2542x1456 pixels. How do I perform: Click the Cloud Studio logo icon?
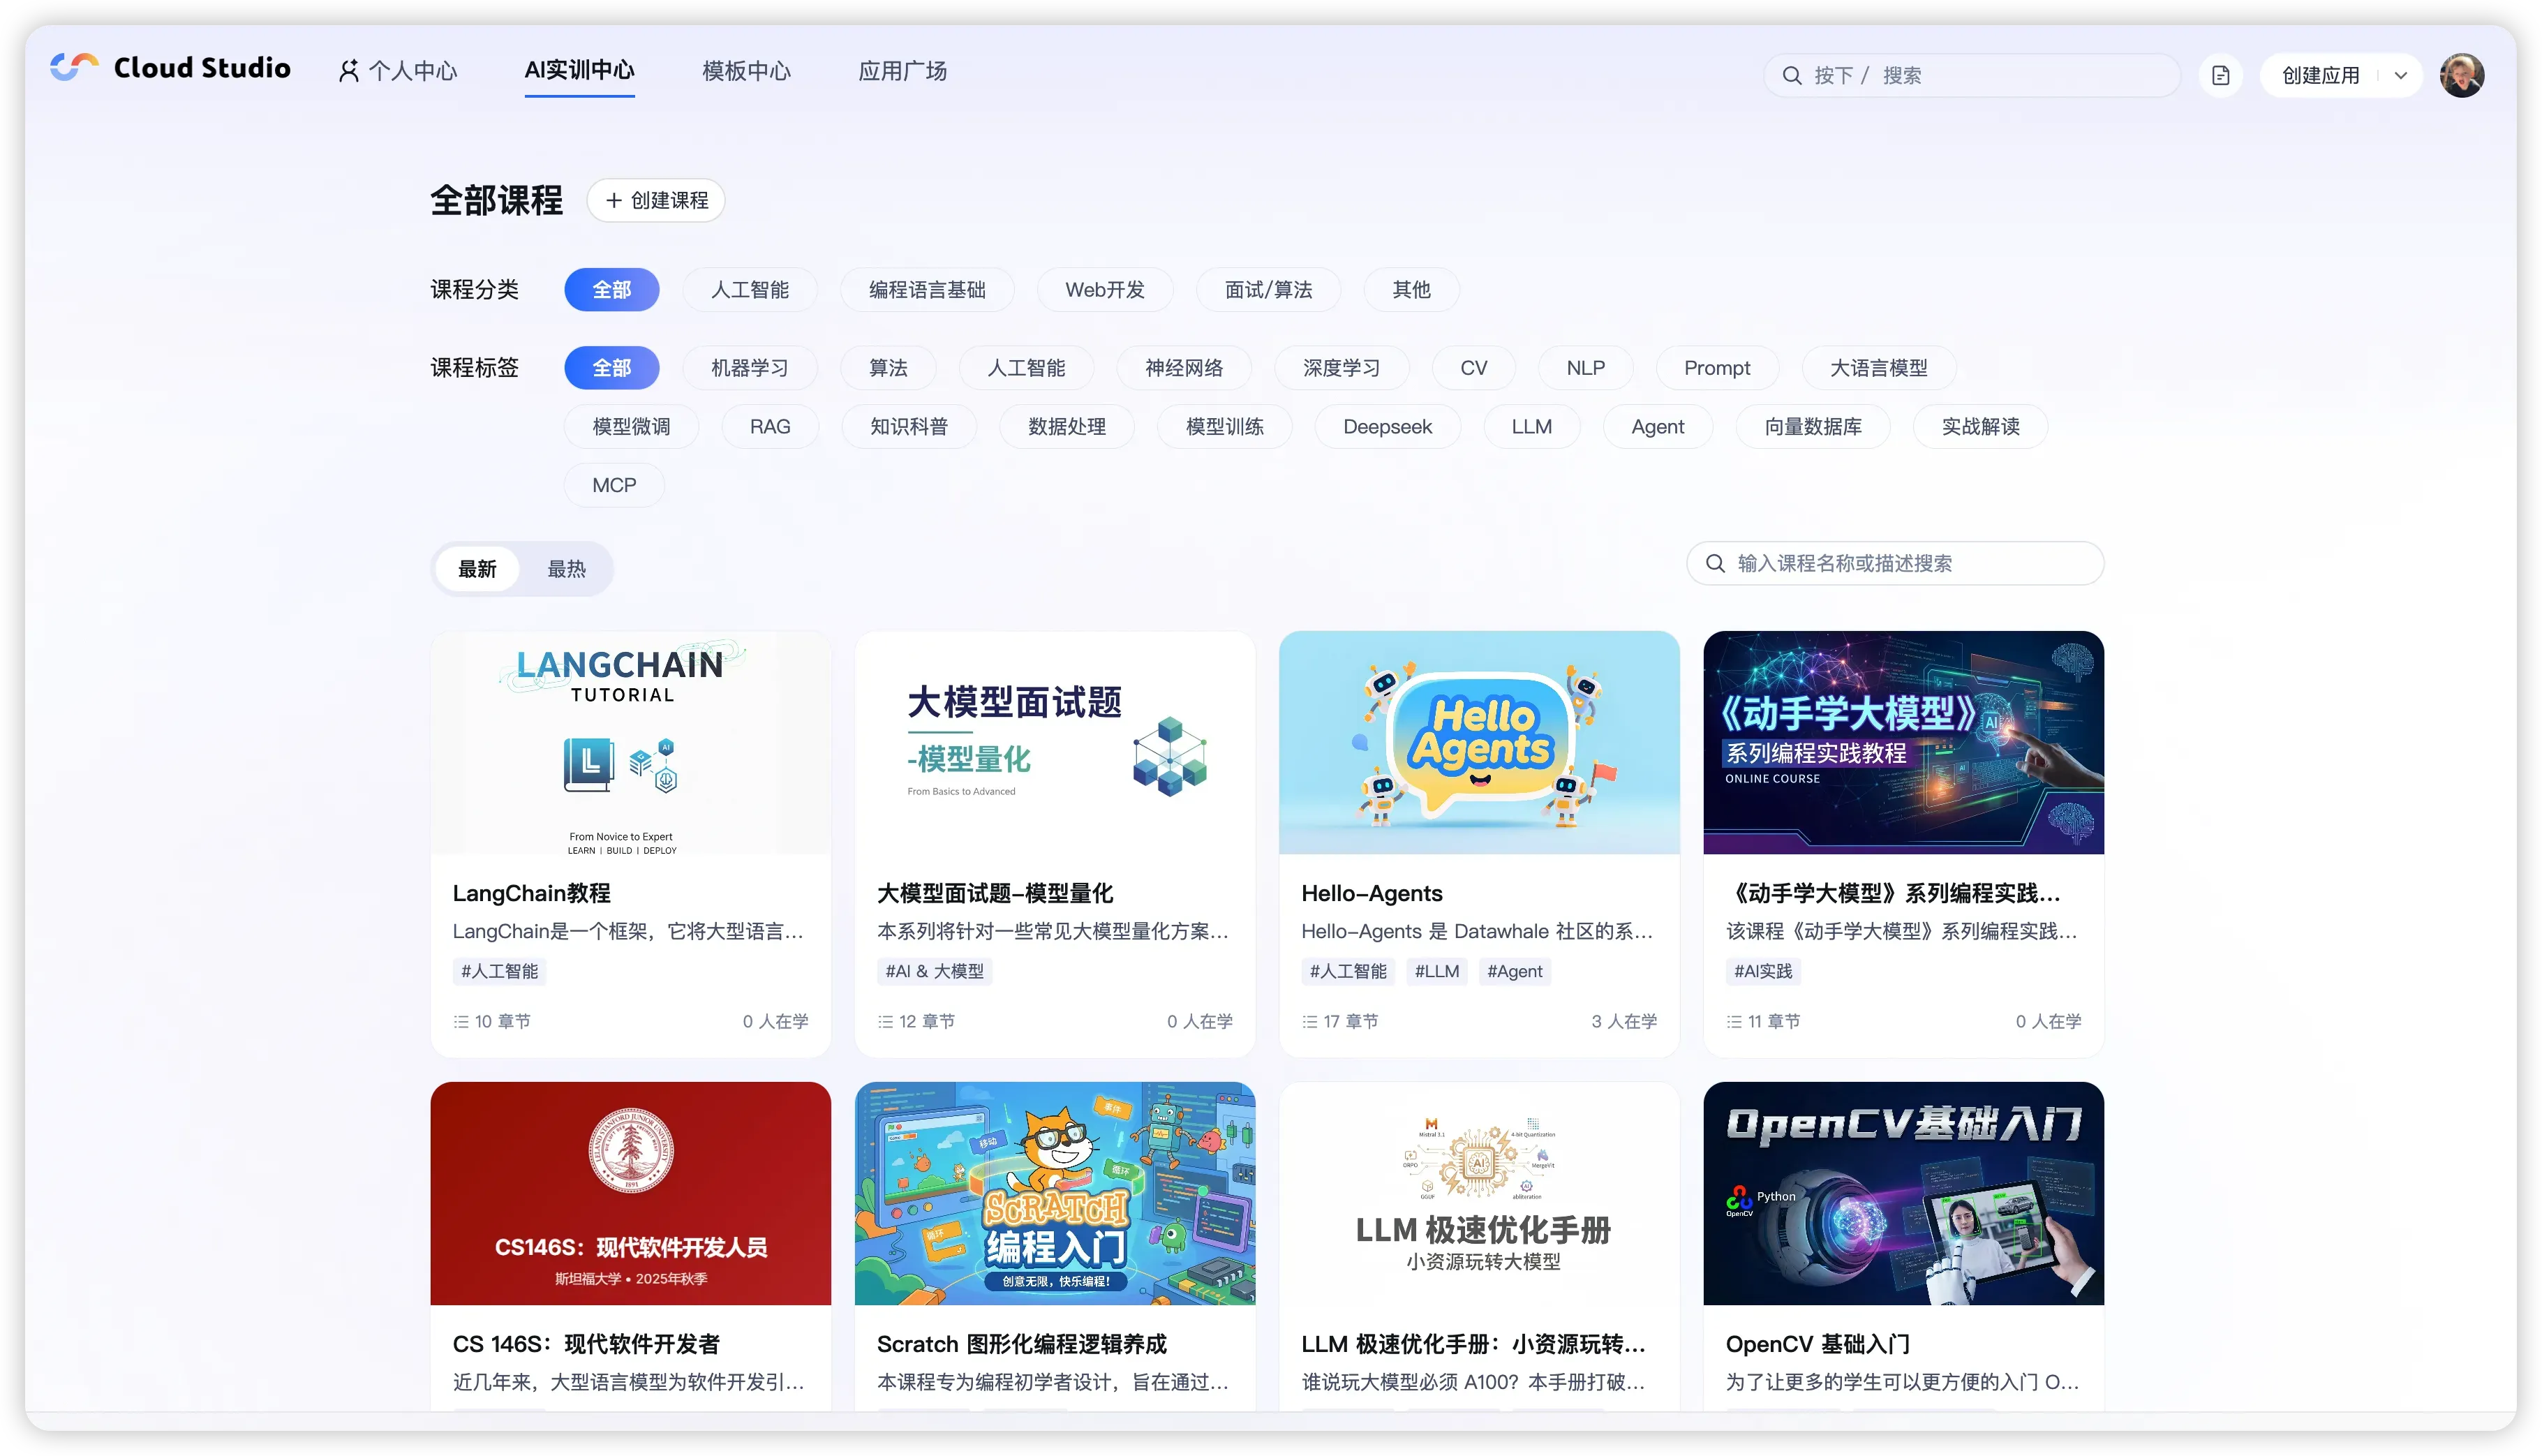point(74,67)
